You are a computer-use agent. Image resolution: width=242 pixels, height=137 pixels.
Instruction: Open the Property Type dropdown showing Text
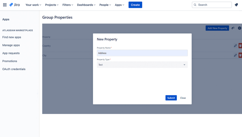click(x=142, y=65)
